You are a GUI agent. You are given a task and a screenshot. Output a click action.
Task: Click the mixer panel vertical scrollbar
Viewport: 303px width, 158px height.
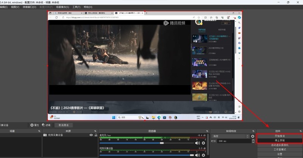(208, 145)
